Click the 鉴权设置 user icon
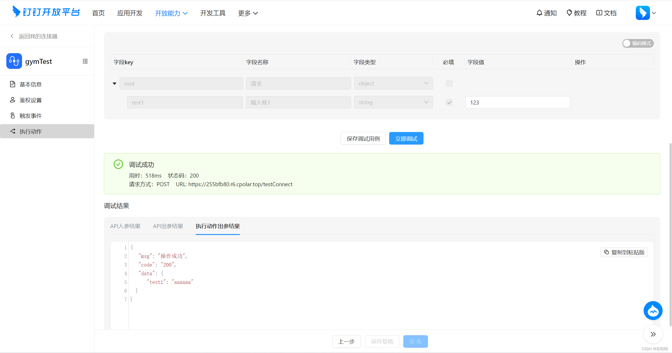Viewport: 672px width, 353px height. (x=12, y=100)
